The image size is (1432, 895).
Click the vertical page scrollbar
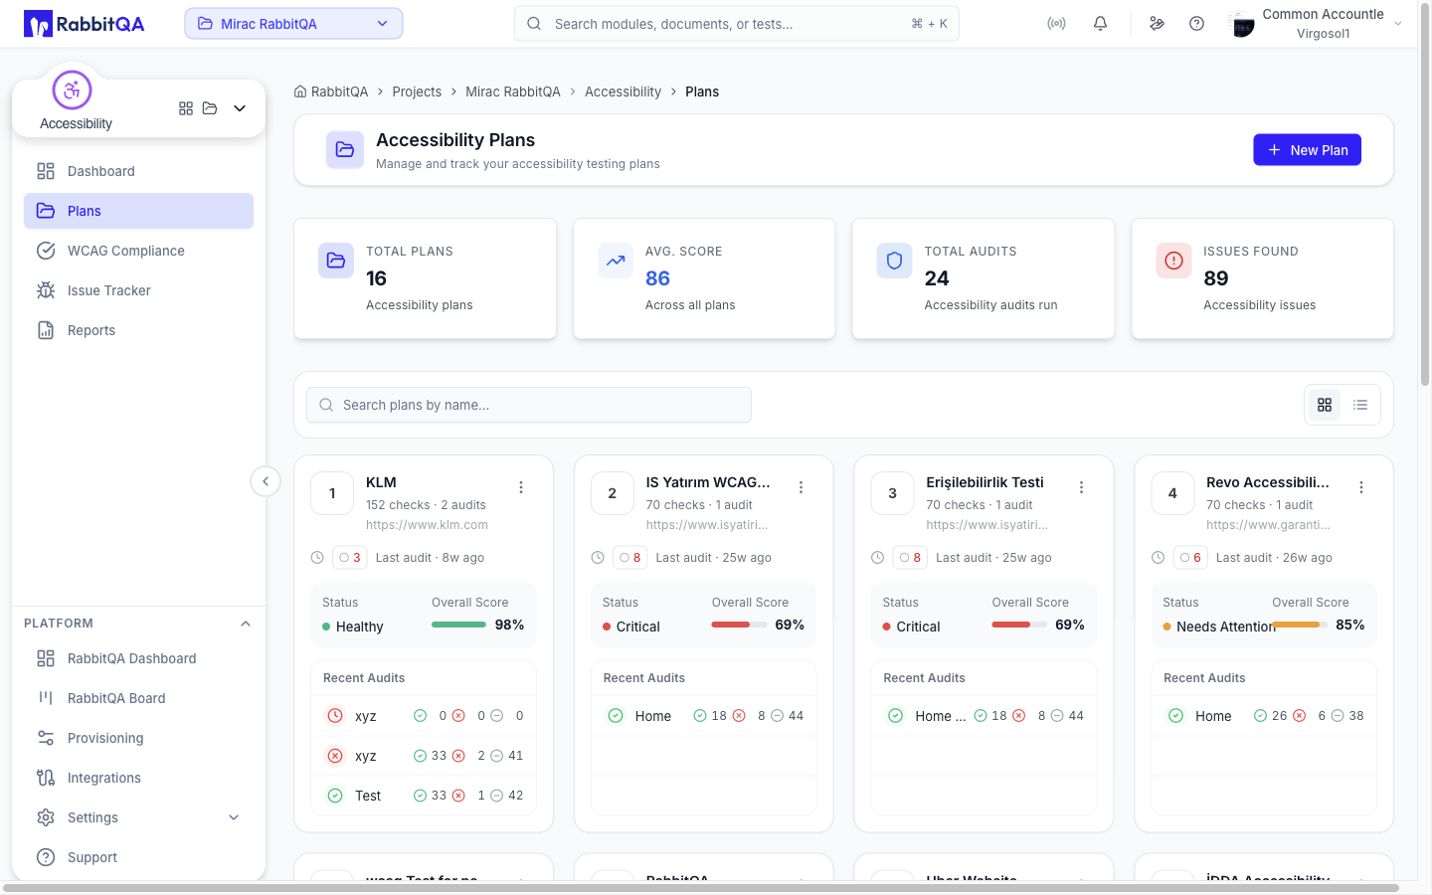tap(1425, 194)
